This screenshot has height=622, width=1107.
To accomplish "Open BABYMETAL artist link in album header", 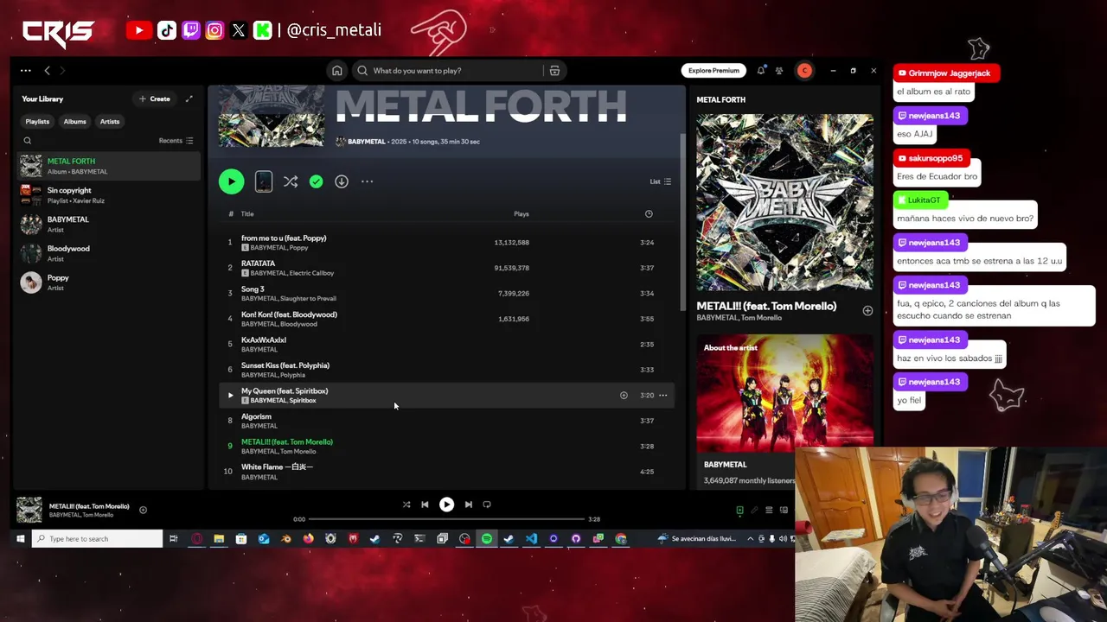I will 367,142.
